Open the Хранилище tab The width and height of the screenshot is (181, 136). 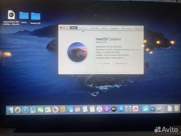[x=94, y=28]
